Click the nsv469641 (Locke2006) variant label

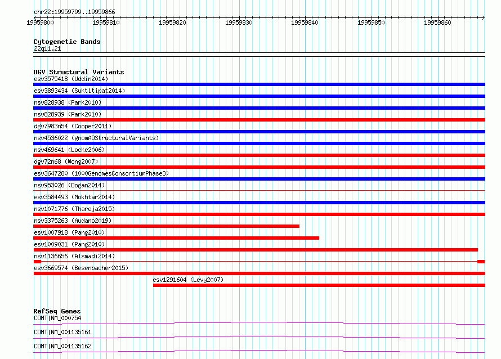pos(69,150)
